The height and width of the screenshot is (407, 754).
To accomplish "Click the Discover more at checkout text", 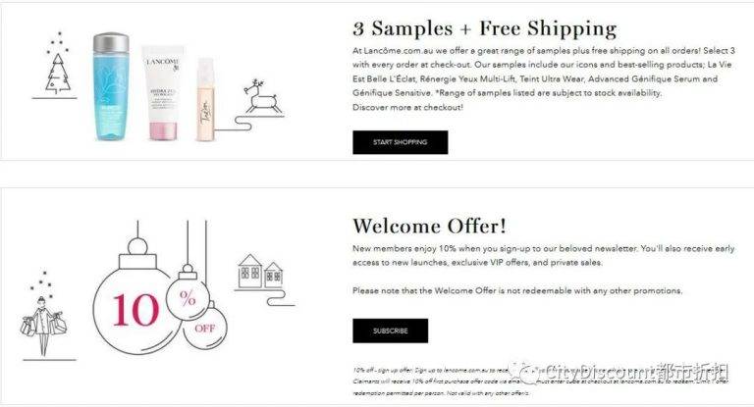I will pyautogui.click(x=407, y=107).
